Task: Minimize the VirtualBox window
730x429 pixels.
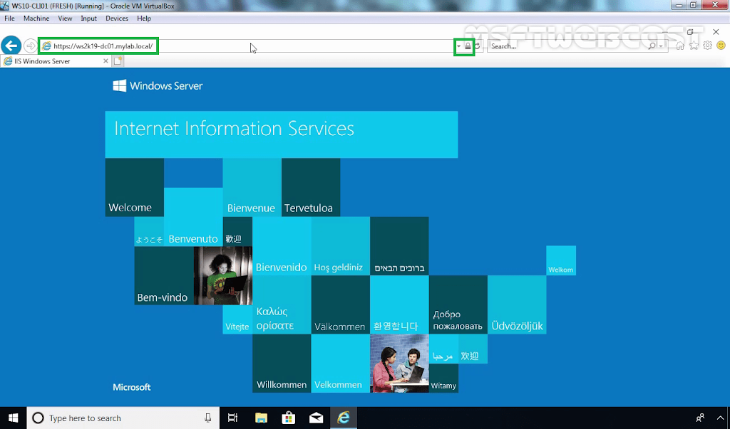Action: click(679, 5)
